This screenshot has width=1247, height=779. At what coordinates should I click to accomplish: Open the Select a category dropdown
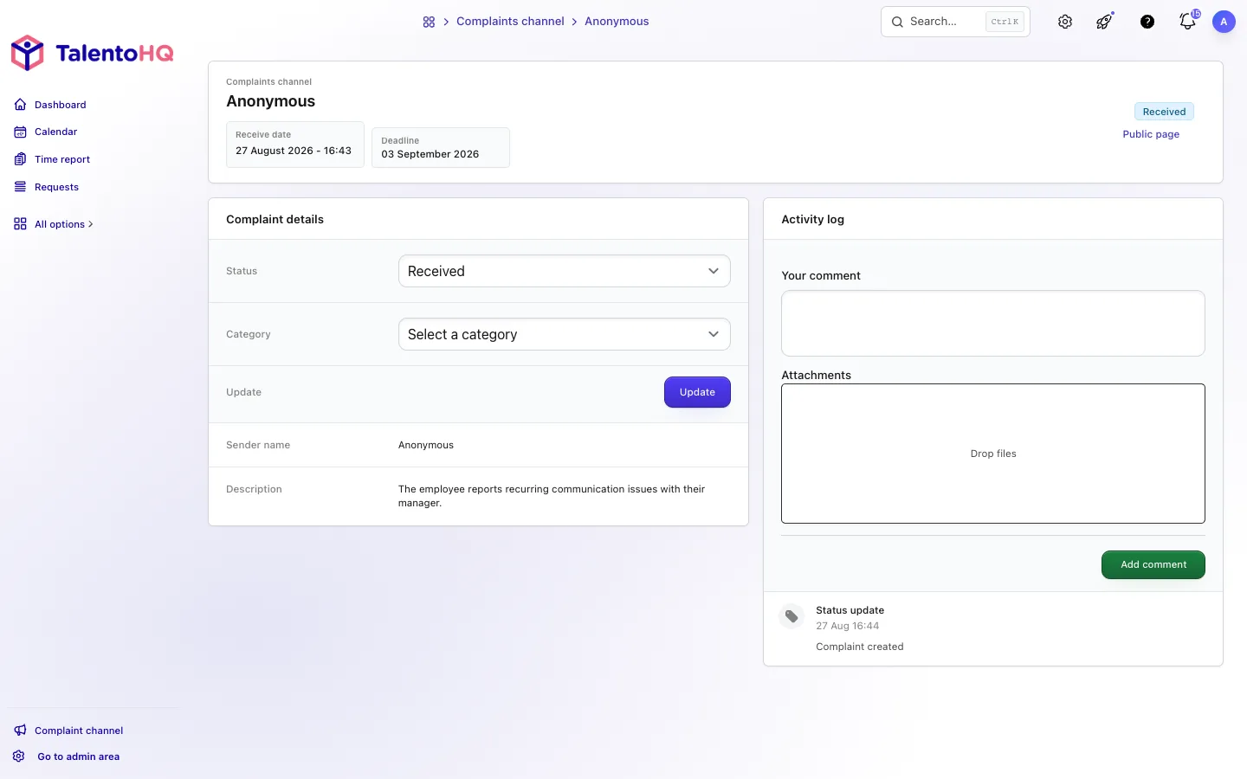[565, 334]
